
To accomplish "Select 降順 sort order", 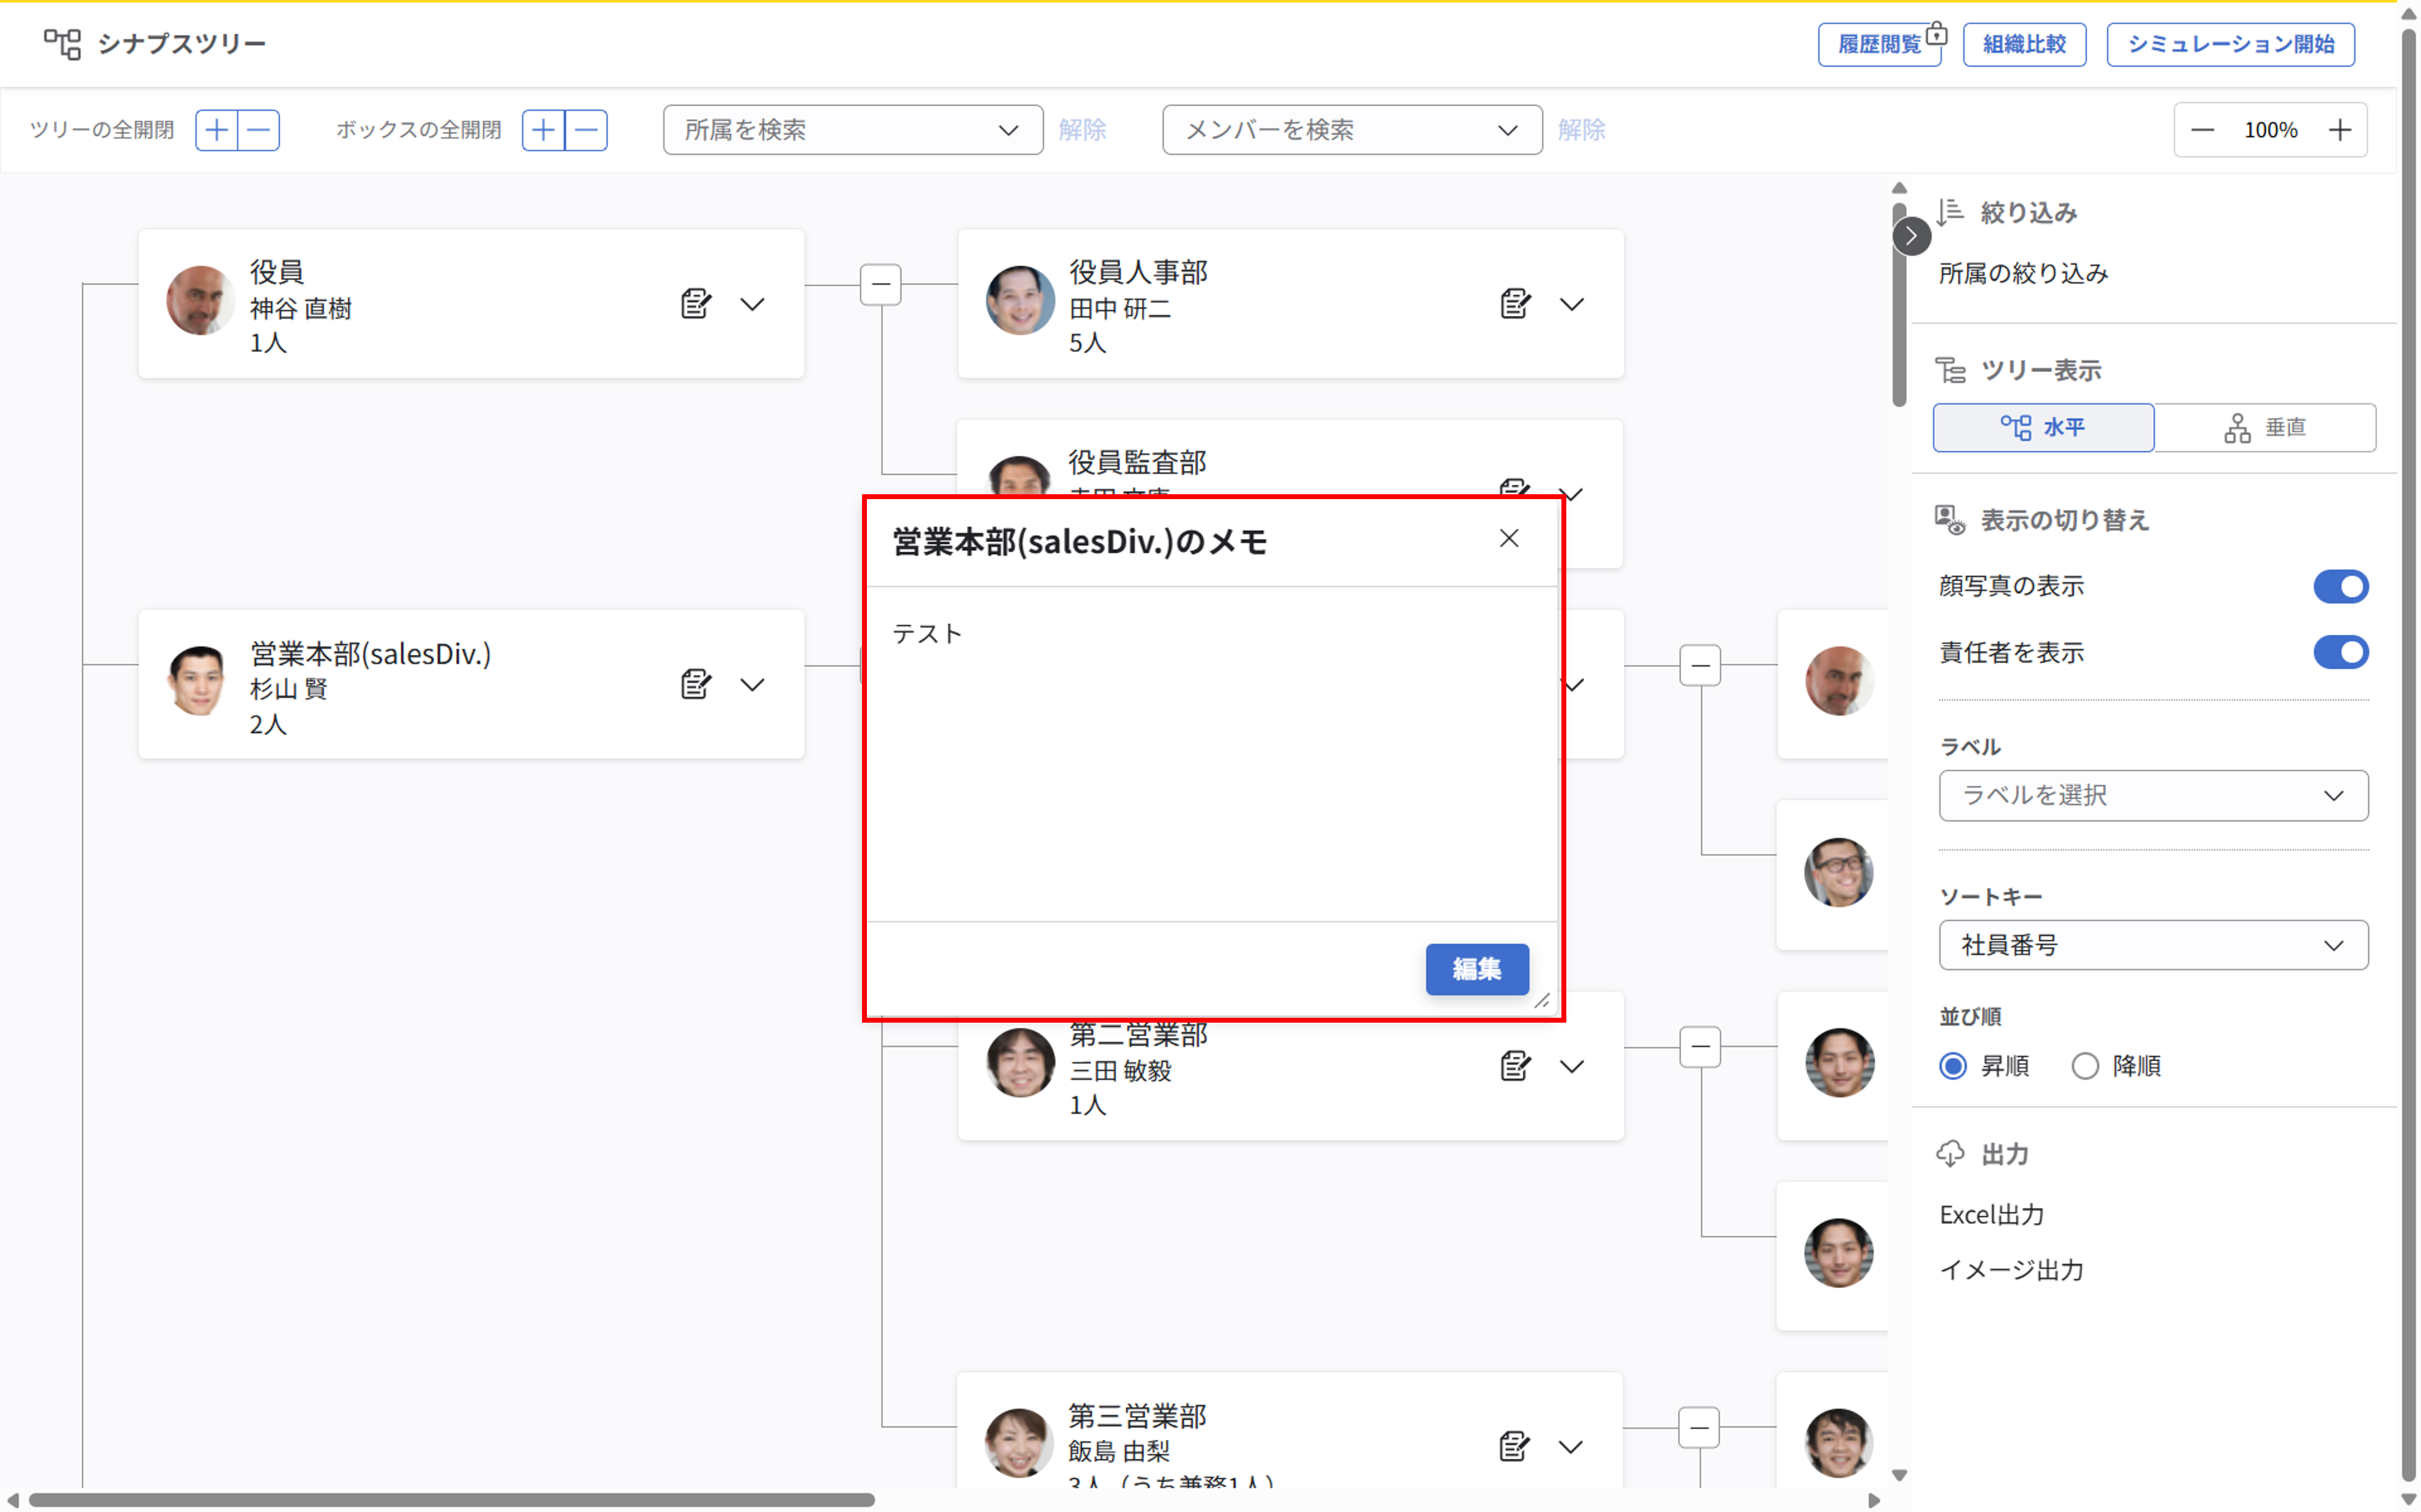I will pos(2085,1066).
